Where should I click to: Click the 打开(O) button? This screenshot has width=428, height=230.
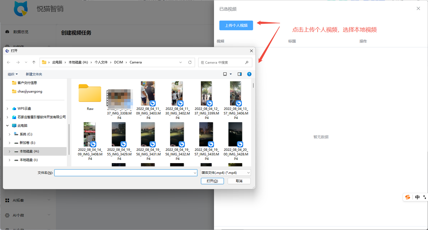coord(212,181)
